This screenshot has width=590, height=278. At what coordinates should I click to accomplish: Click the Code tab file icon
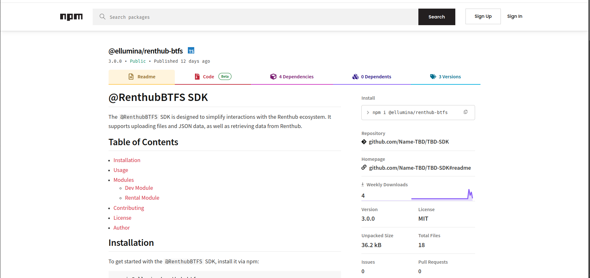pyautogui.click(x=197, y=76)
